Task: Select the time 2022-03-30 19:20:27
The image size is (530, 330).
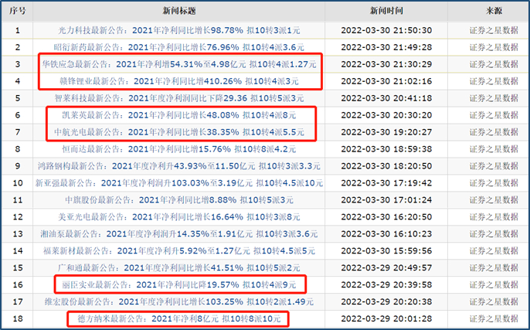Action: click(386, 132)
